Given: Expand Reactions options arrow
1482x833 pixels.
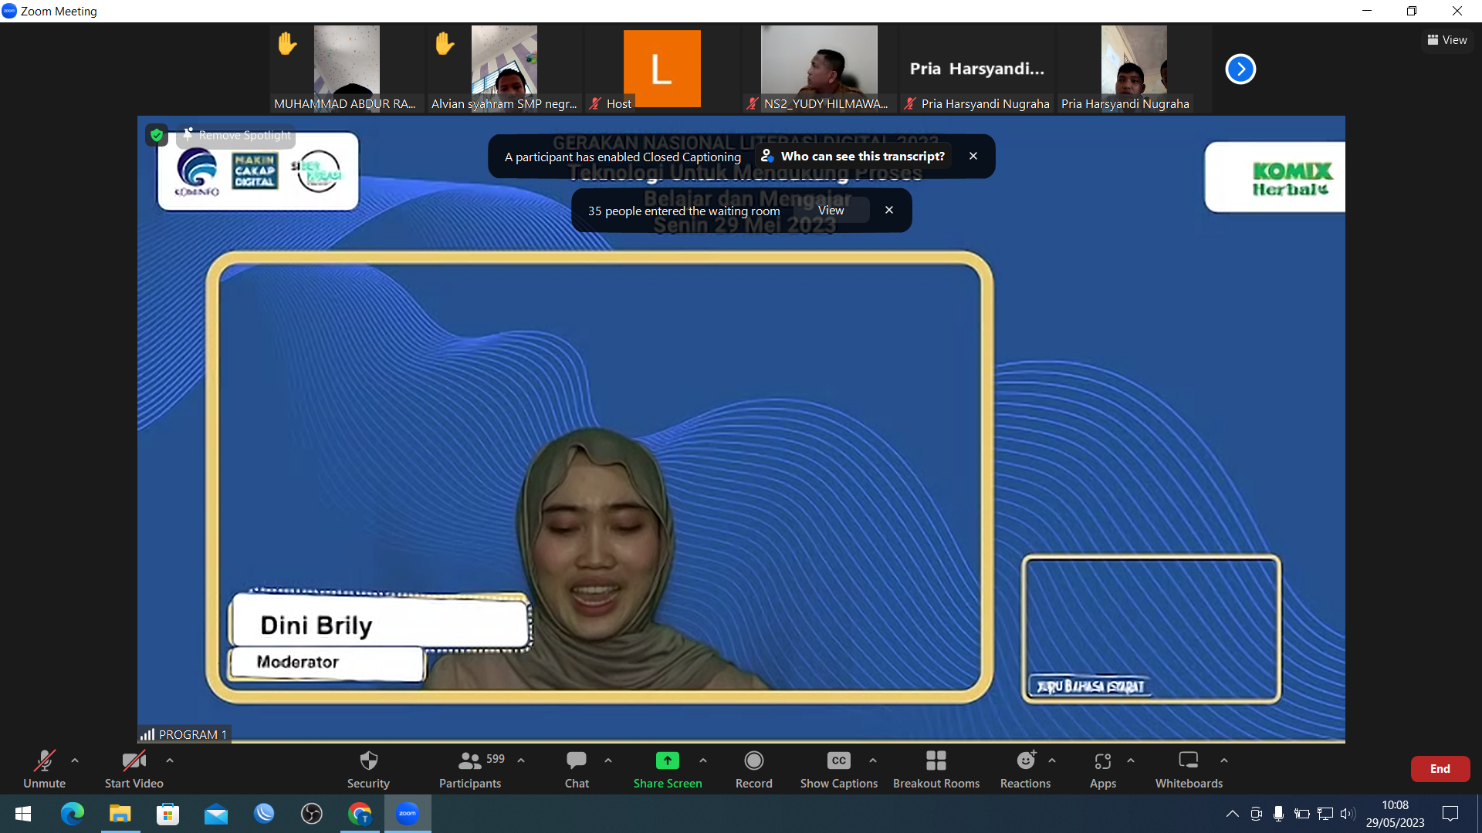Looking at the screenshot, I should click(1052, 760).
